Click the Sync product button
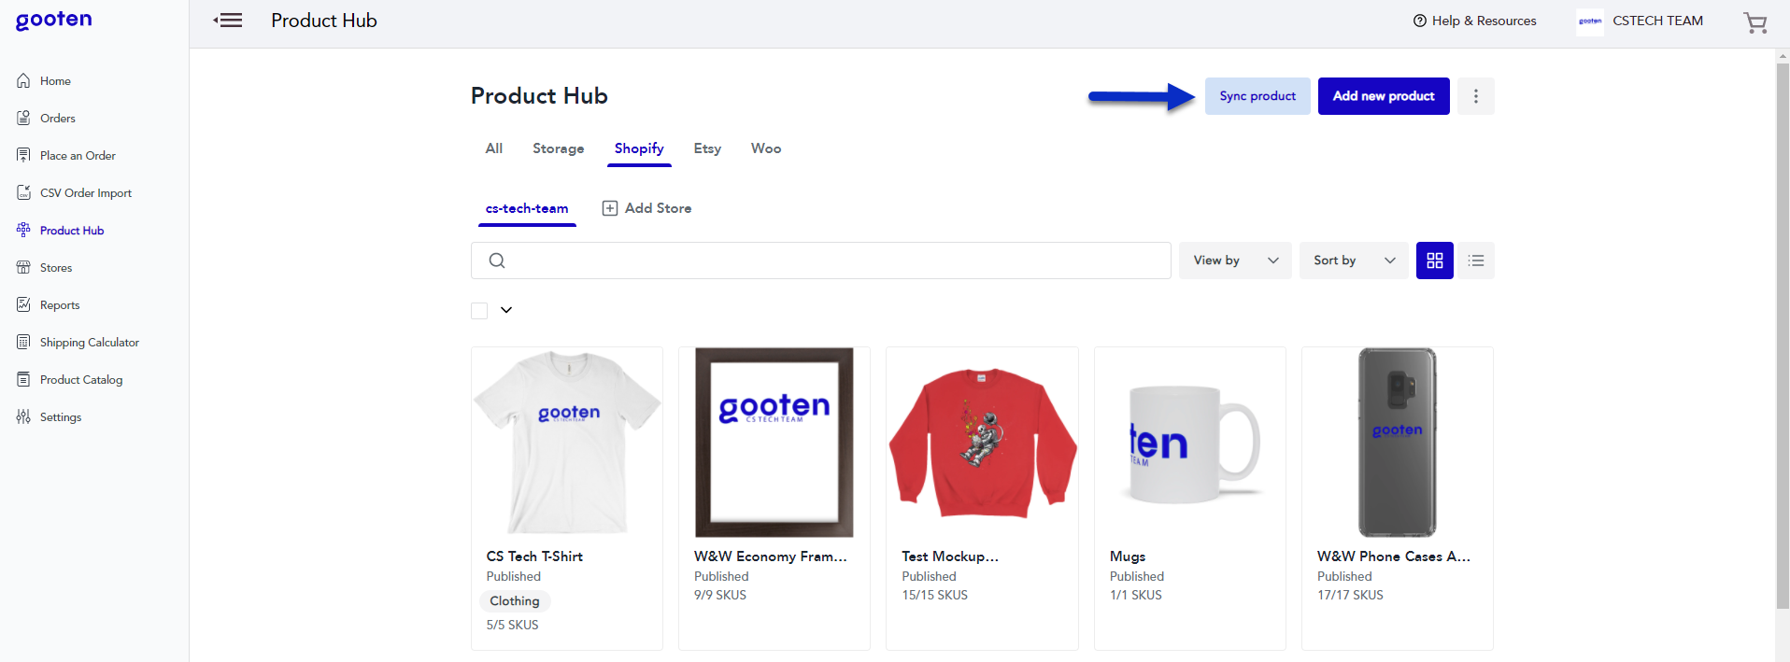The height and width of the screenshot is (662, 1790). 1257,96
